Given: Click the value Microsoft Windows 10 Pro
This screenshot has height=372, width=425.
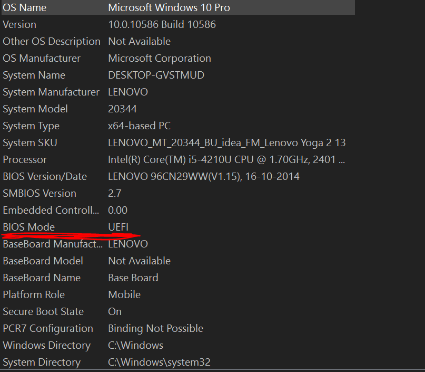Looking at the screenshot, I should click(x=169, y=7).
